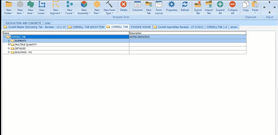
Task: Click the Paste clipboard icon
Action: (x=255, y=4)
